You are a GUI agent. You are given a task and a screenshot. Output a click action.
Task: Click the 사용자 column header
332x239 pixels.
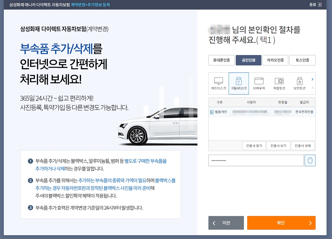click(251, 102)
